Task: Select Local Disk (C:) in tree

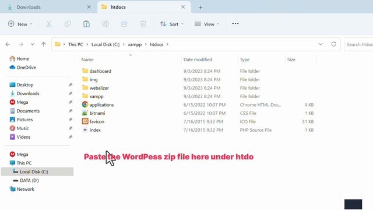Action: pos(37,171)
